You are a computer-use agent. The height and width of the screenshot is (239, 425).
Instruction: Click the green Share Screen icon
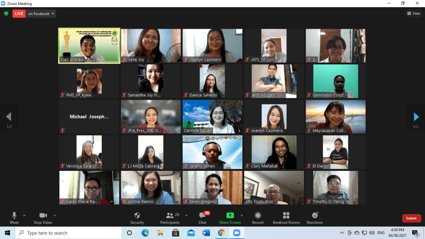(x=230, y=215)
